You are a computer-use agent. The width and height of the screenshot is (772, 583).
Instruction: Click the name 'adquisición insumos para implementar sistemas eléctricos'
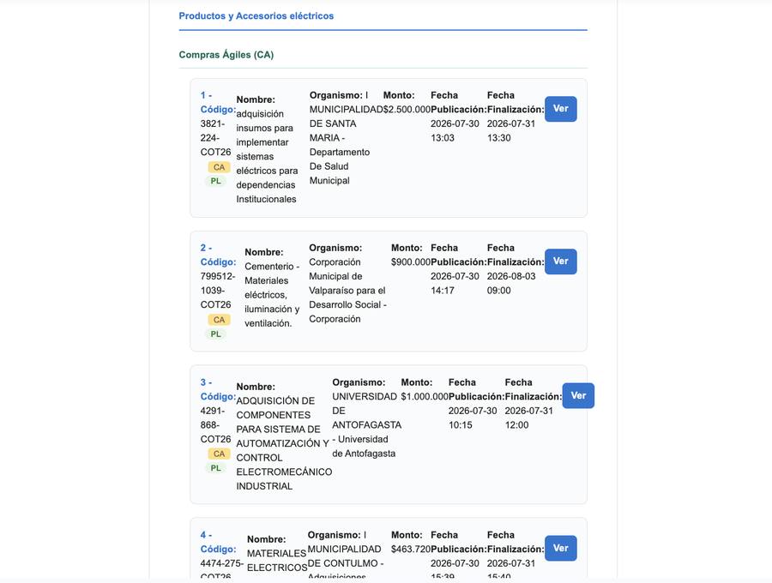click(x=267, y=156)
